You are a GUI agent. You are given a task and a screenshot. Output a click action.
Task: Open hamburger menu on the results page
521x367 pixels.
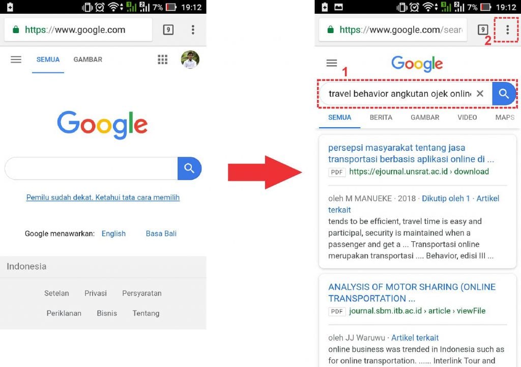[x=332, y=63]
